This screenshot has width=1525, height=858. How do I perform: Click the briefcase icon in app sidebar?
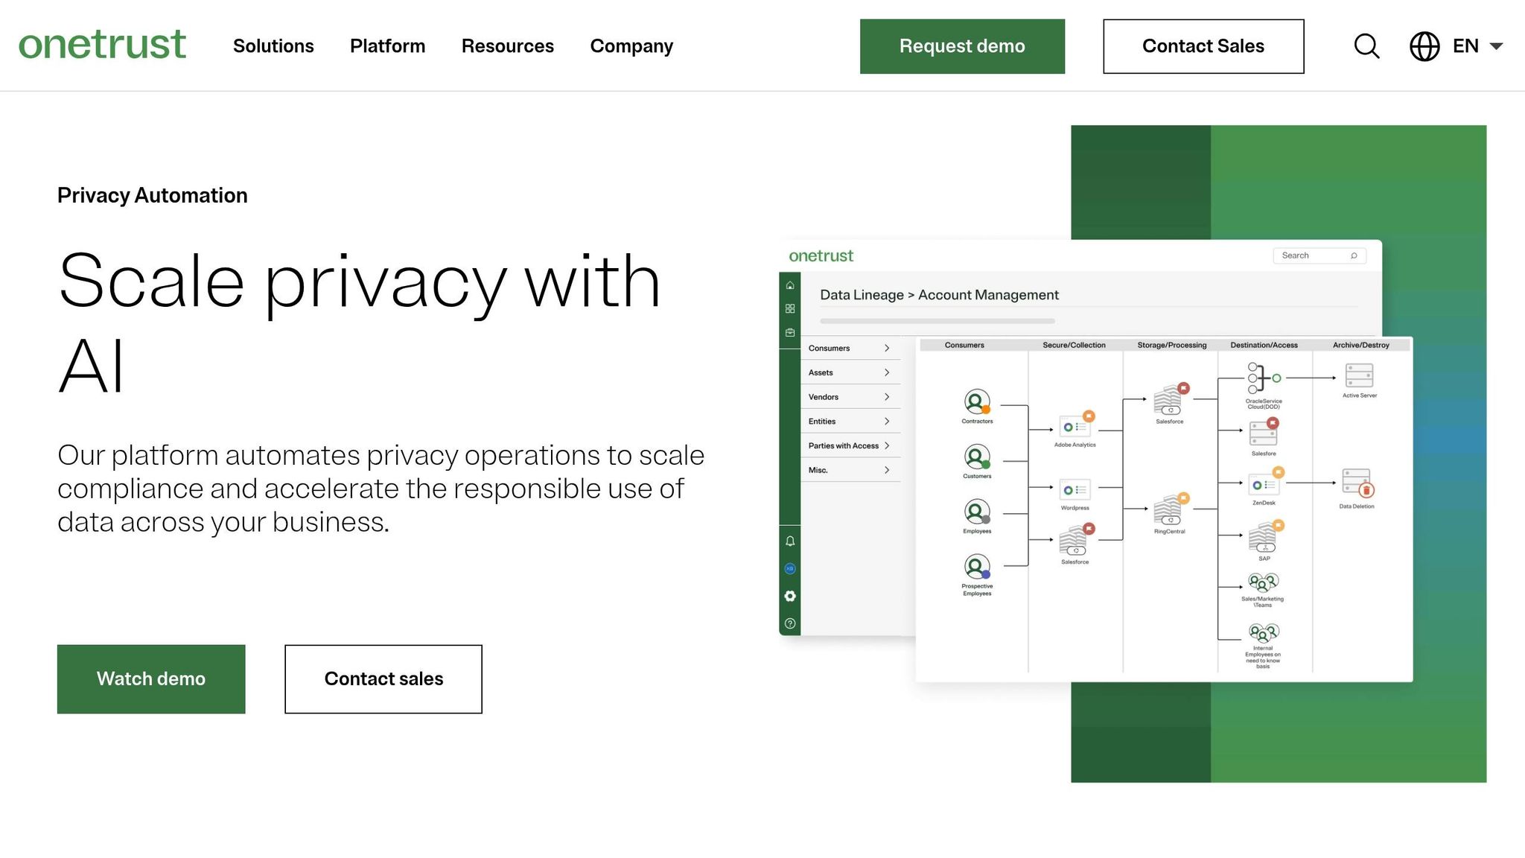click(x=790, y=332)
